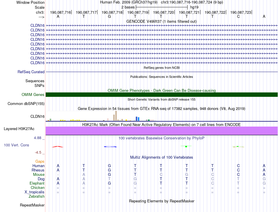The width and height of the screenshot is (278, 212).
Task: Open the RepeatMasker track label
Action: coord(32,205)
